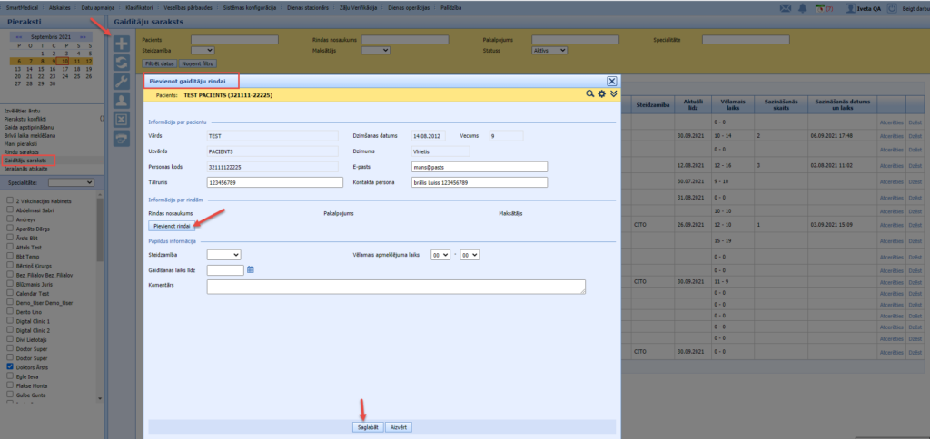This screenshot has width=930, height=439.
Task: Open calendar picker next to Gaidīšanas laiks līdz
Action: (x=251, y=269)
